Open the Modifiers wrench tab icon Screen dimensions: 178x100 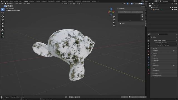click(149, 57)
